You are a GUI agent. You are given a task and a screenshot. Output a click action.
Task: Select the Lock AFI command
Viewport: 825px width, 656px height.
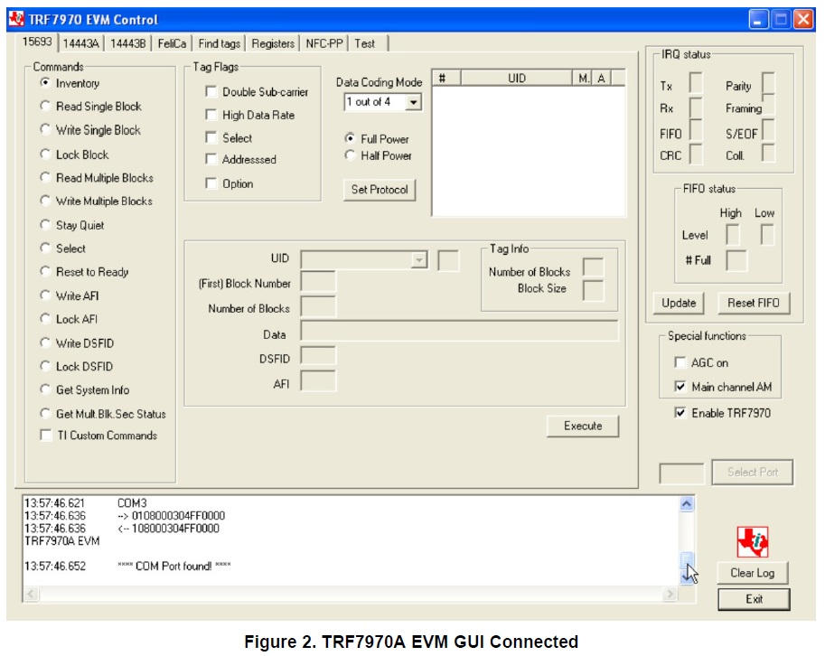click(x=46, y=319)
